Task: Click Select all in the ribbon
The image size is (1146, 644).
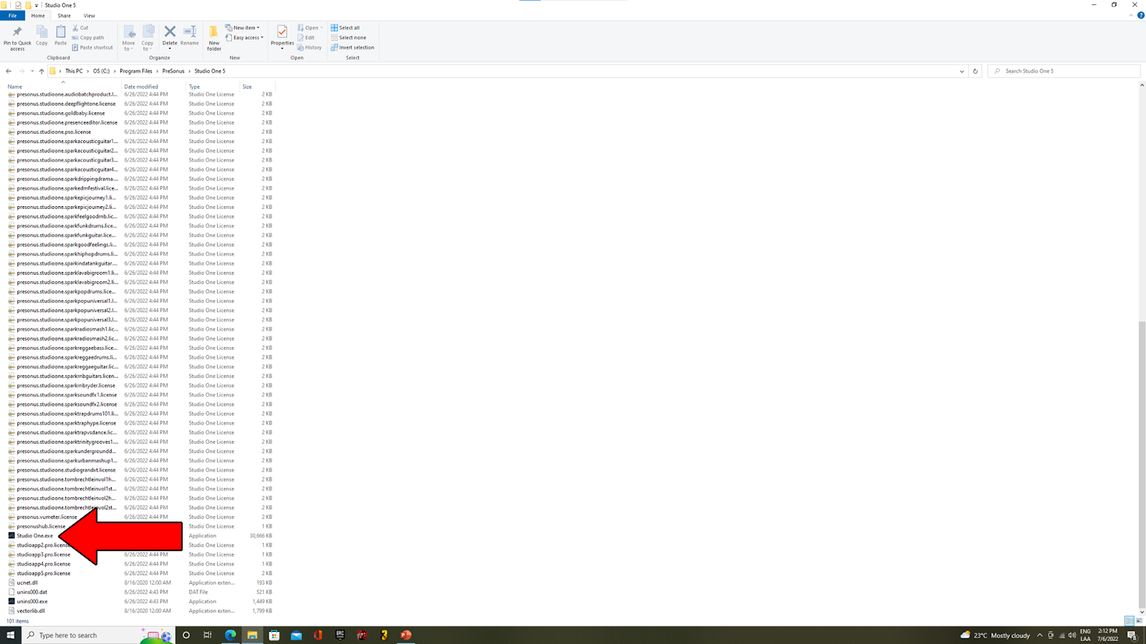Action: pyautogui.click(x=345, y=28)
